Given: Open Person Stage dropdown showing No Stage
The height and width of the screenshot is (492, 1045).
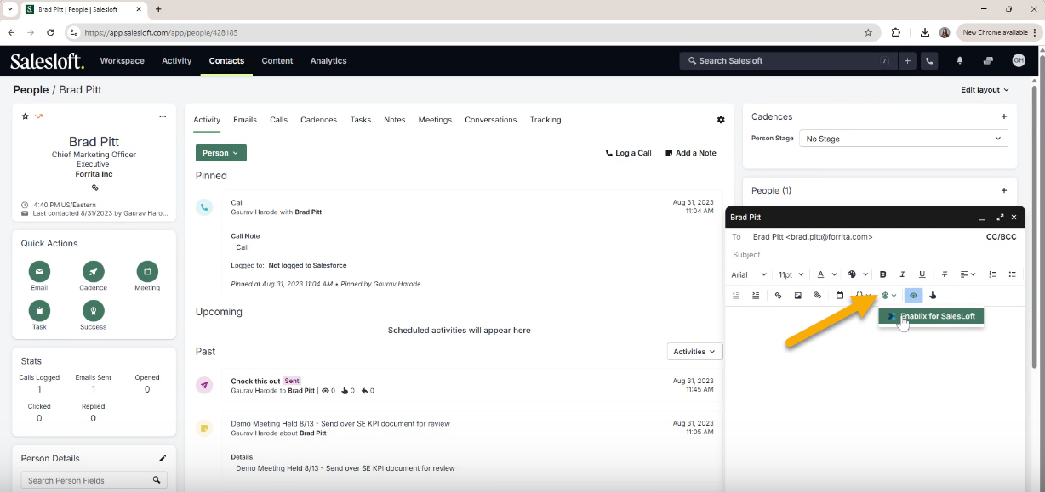Looking at the screenshot, I should click(x=903, y=139).
